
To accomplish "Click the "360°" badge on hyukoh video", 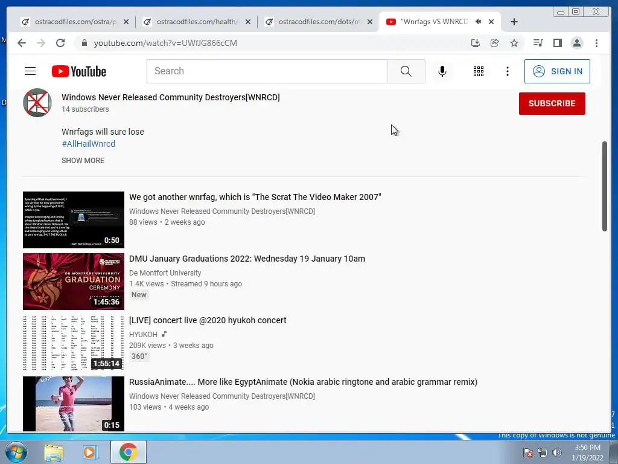I will pyautogui.click(x=139, y=356).
